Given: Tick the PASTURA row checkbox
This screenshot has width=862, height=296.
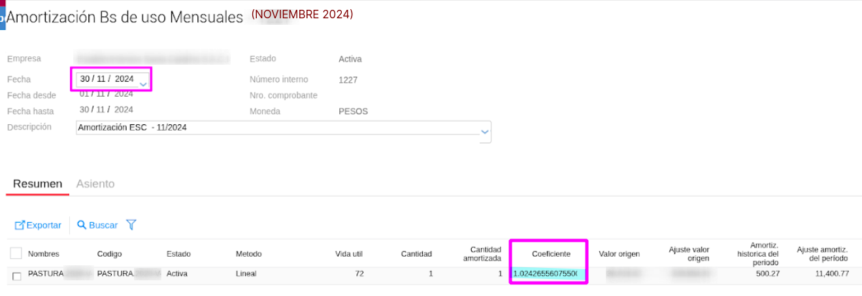Looking at the screenshot, I should (x=16, y=276).
